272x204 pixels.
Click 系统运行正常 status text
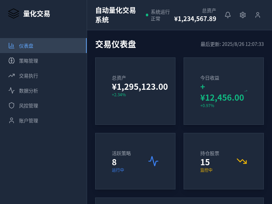[x=160, y=15]
